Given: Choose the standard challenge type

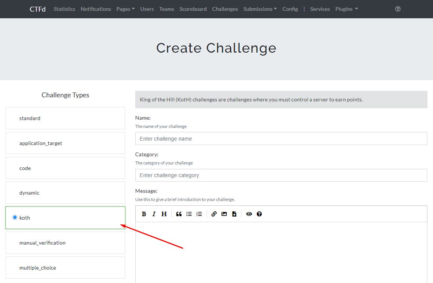Looking at the screenshot, I should (x=65, y=118).
